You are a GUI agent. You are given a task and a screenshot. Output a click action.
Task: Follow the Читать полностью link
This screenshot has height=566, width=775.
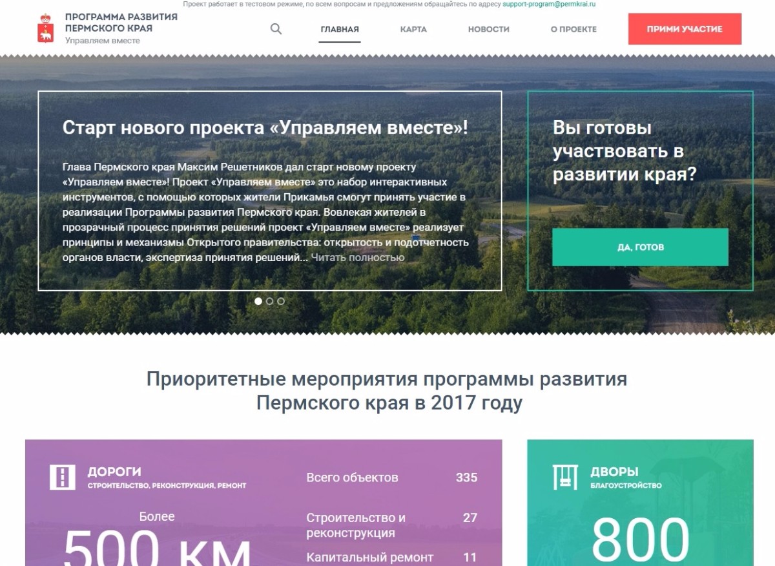[x=358, y=258]
